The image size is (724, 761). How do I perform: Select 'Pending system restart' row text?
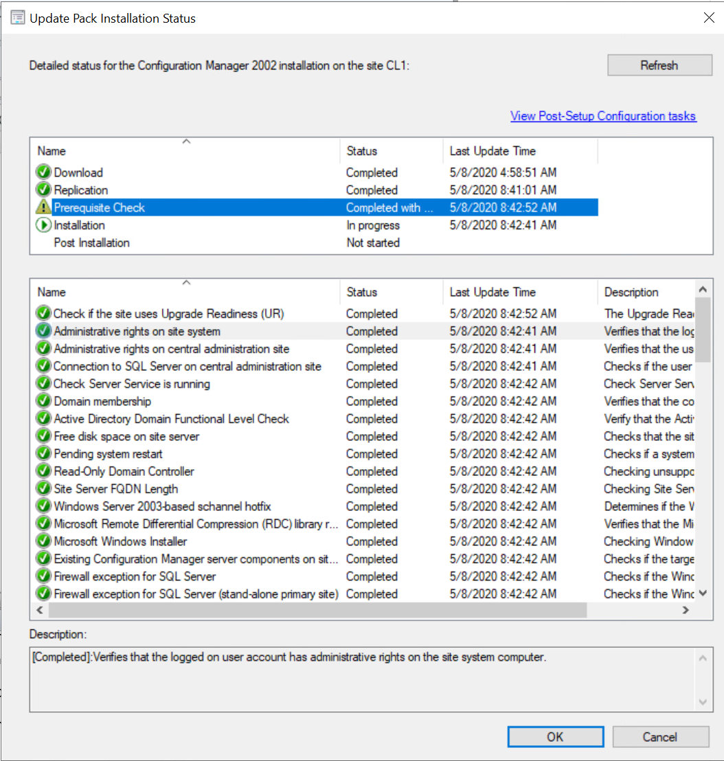click(108, 454)
